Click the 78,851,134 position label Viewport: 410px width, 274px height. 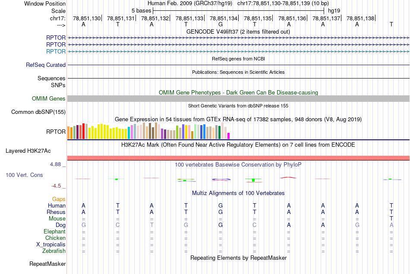pos(224,18)
